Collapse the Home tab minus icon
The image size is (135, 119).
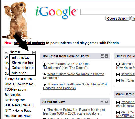tap(6, 52)
